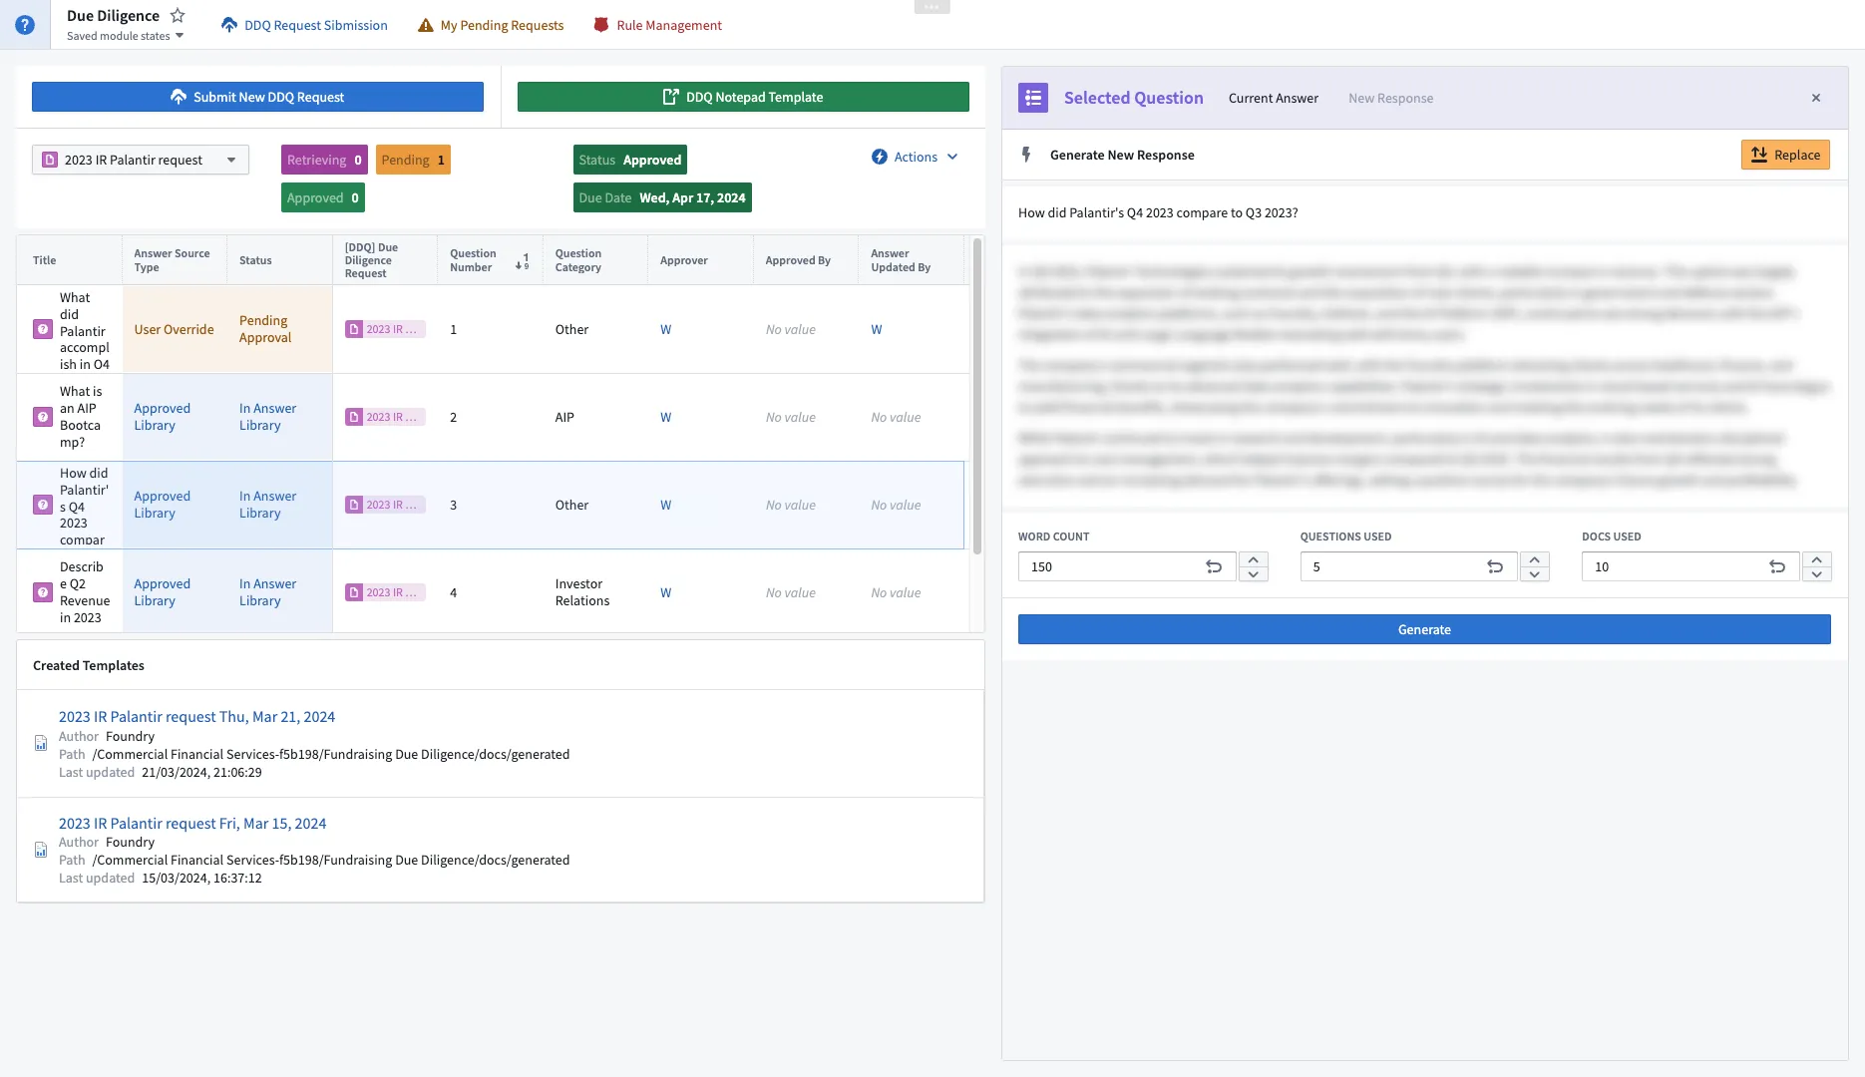
Task: Click the table vertical scrollbar
Action: coord(977,395)
